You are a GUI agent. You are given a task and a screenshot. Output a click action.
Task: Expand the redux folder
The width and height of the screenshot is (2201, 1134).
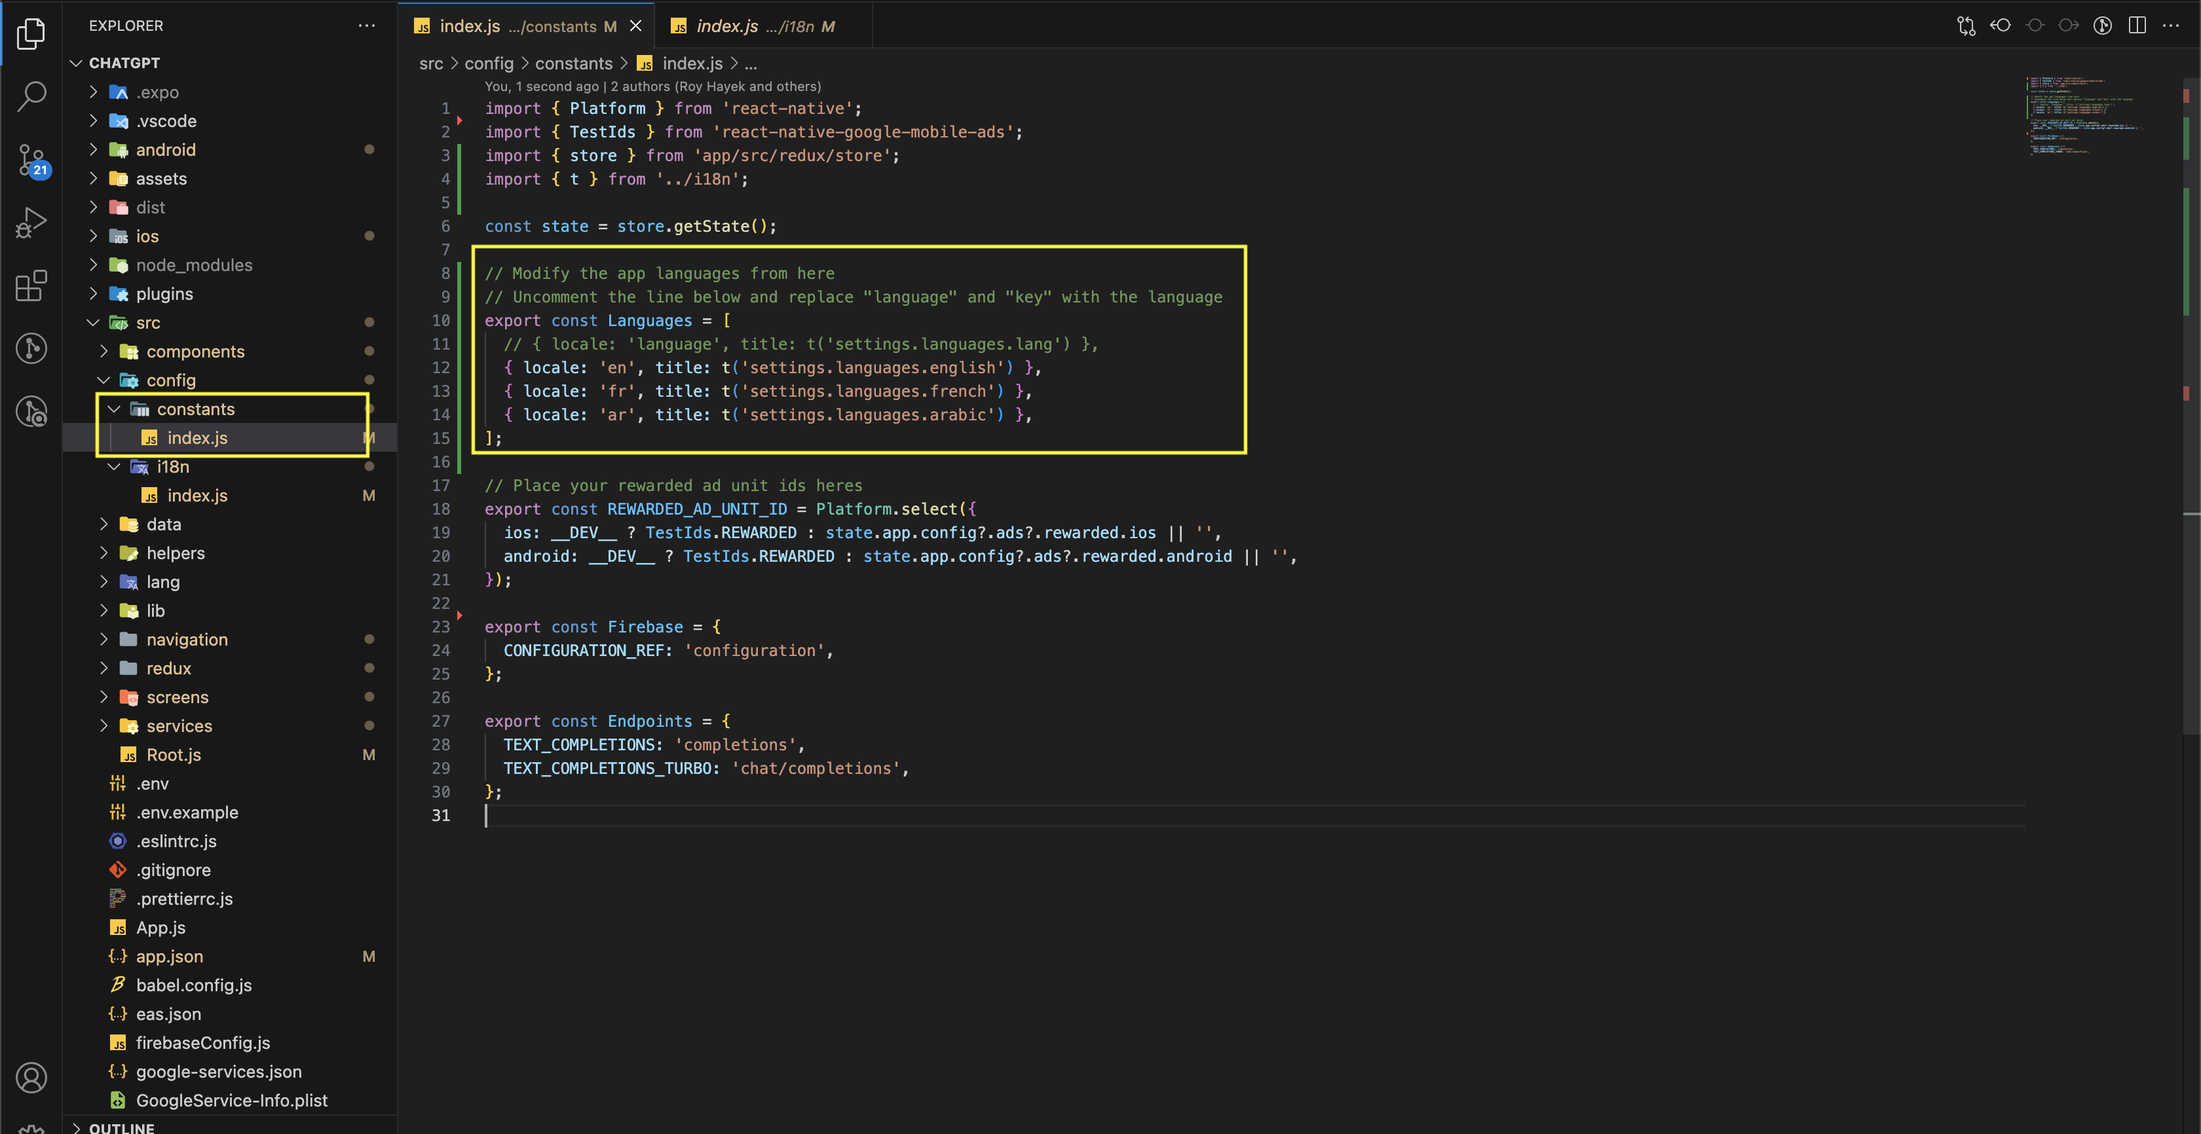[231, 668]
